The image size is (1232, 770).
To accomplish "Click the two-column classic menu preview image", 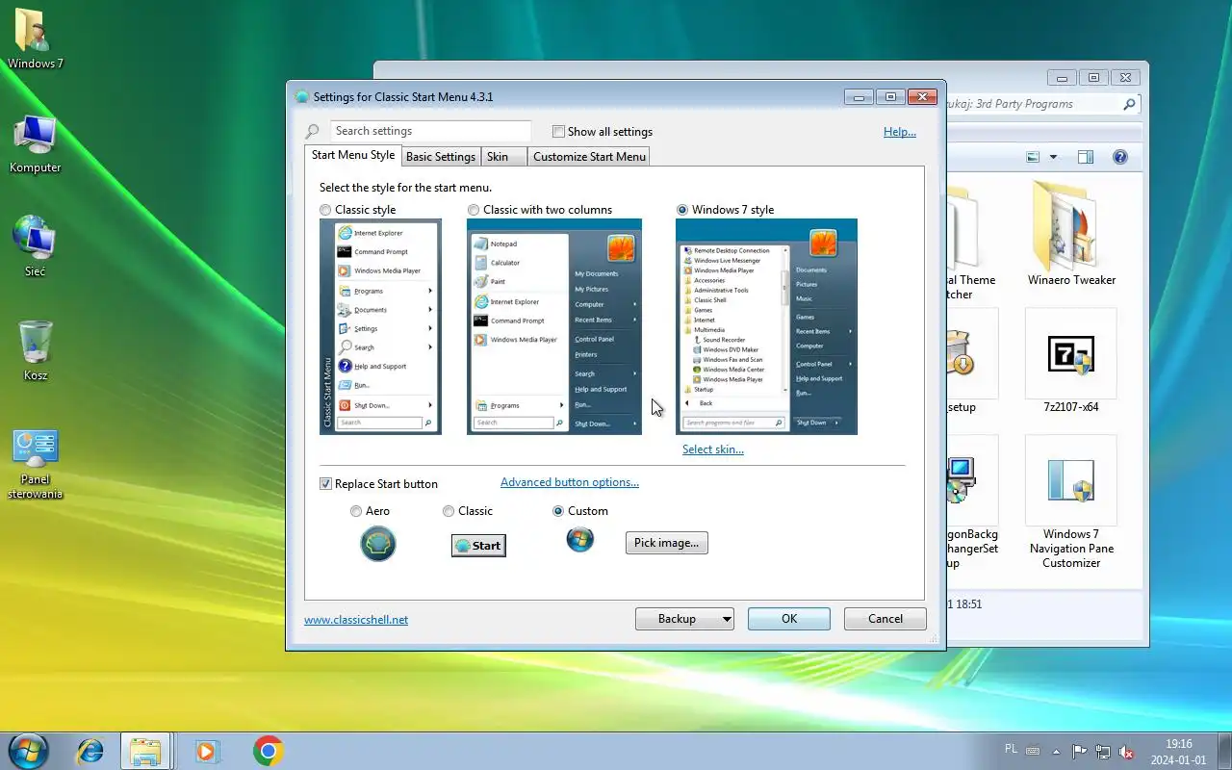I will pyautogui.click(x=554, y=326).
